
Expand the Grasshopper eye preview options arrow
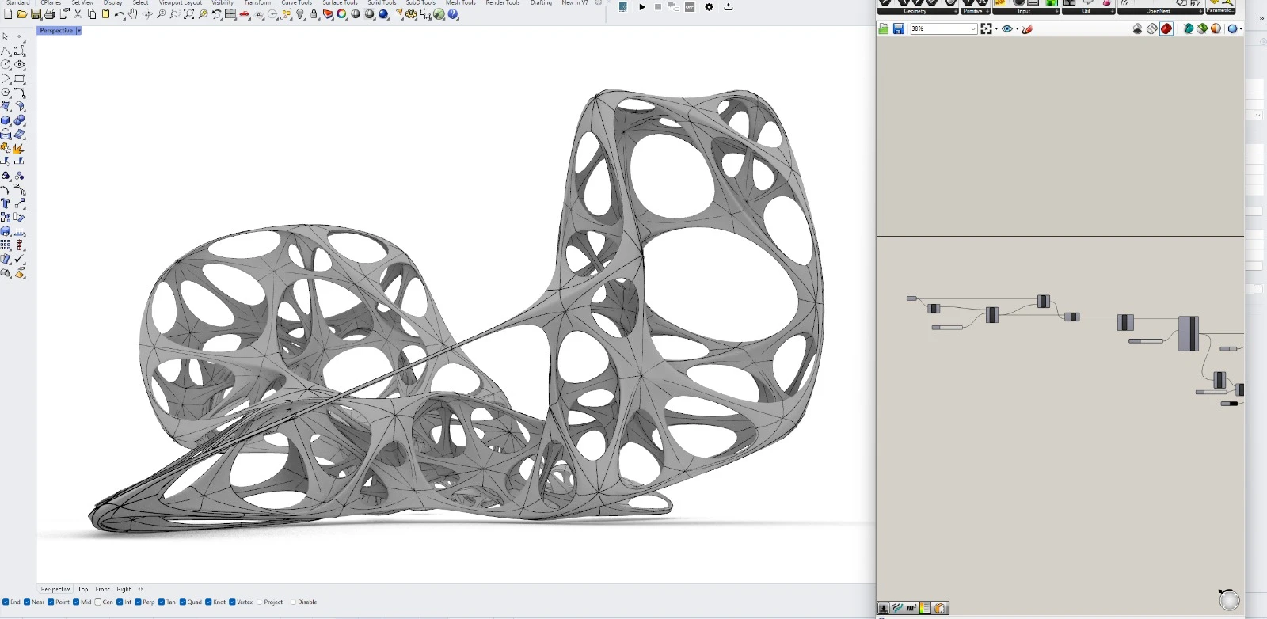[1017, 29]
